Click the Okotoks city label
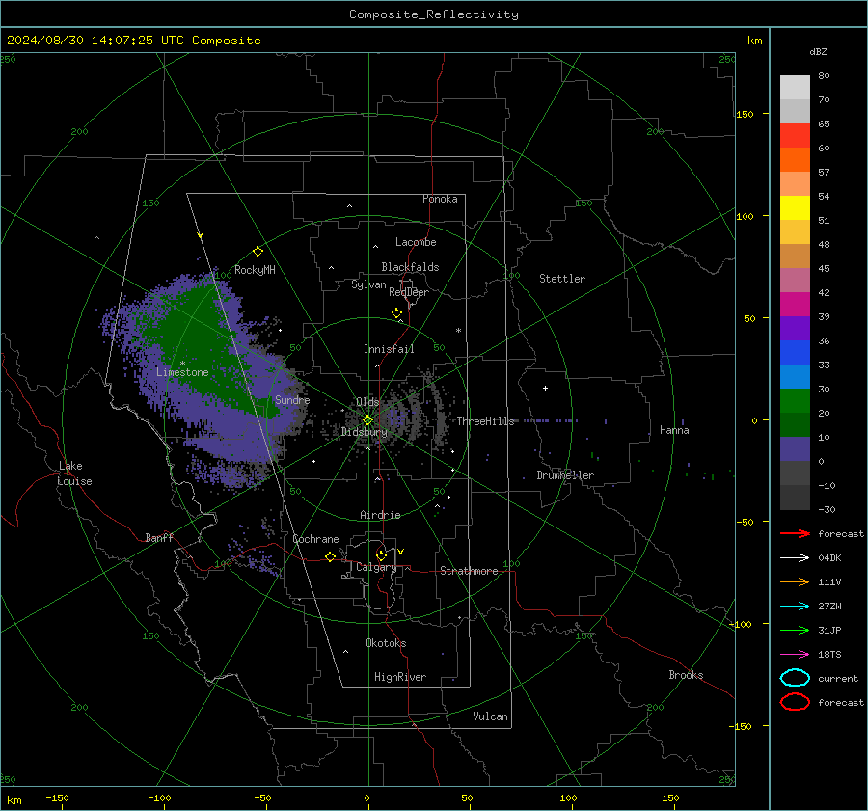The height and width of the screenshot is (811, 868). [x=386, y=643]
